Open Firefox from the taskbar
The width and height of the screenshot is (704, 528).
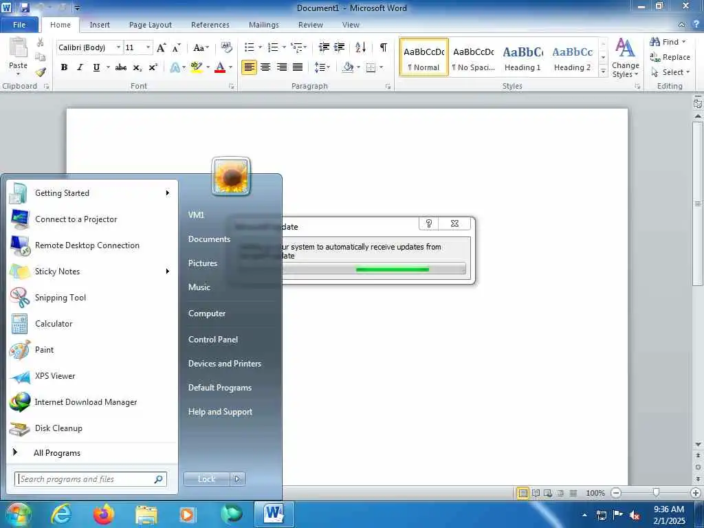click(104, 514)
